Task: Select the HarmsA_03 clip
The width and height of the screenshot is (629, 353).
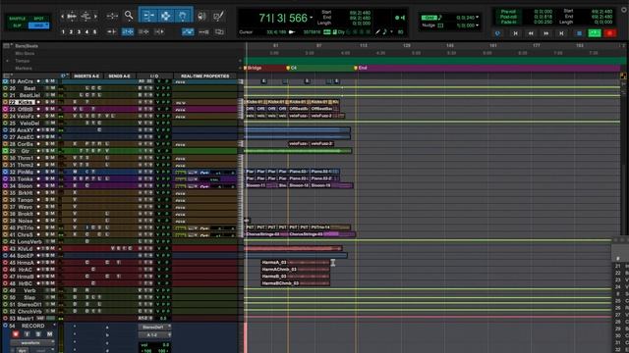Action: point(295,263)
